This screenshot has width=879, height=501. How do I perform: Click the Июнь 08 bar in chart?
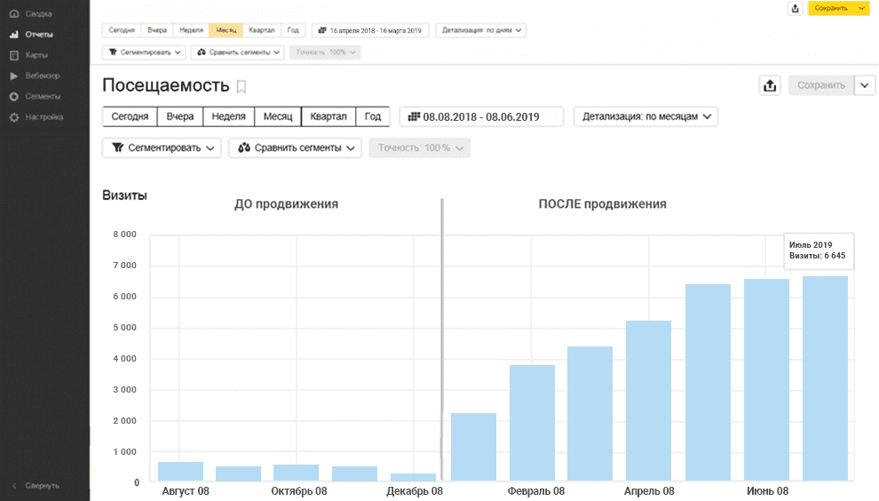tap(766, 380)
